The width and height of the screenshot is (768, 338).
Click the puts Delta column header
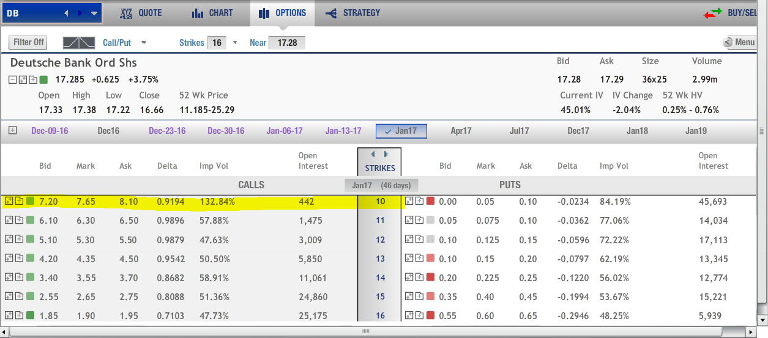point(569,166)
